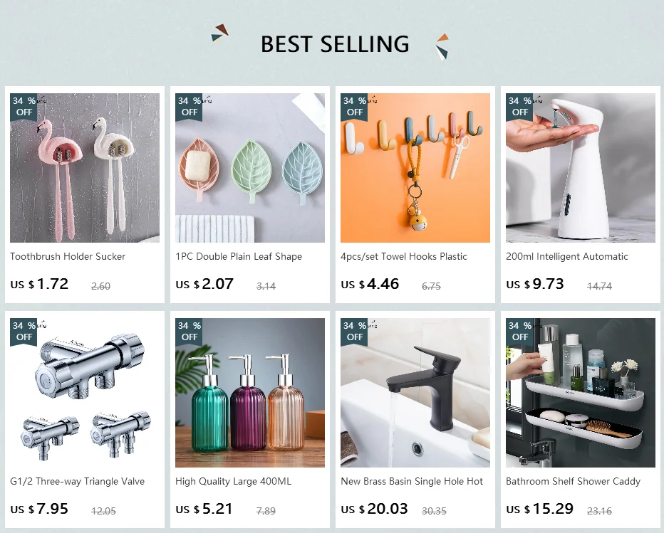Screen dimensions: 664x533
Task: Click the G1/2 Three-way Triangle Valve title
Action: click(x=77, y=481)
